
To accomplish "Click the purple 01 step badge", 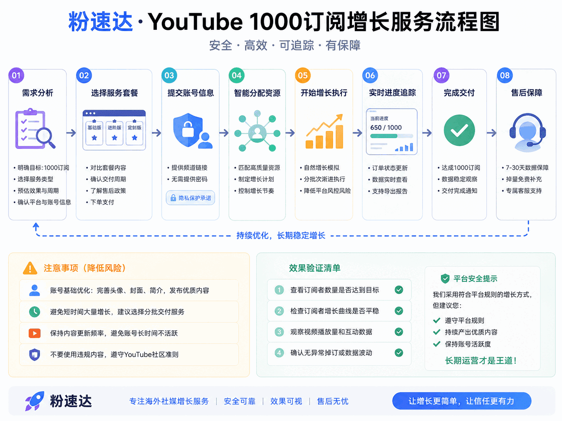I will tap(16, 75).
